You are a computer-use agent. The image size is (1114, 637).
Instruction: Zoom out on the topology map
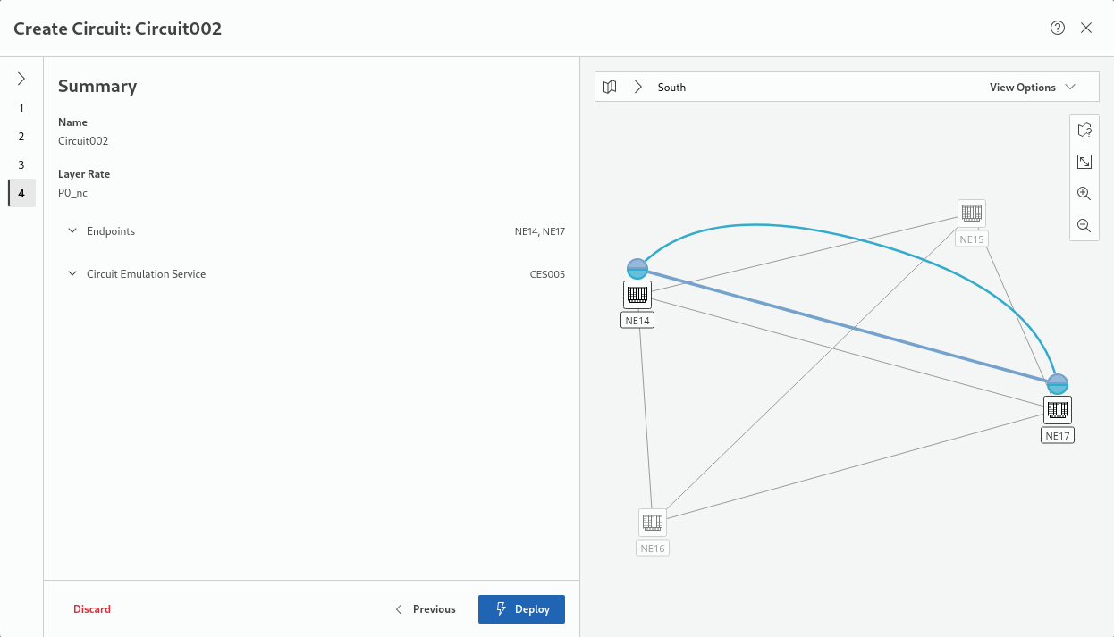1084,226
